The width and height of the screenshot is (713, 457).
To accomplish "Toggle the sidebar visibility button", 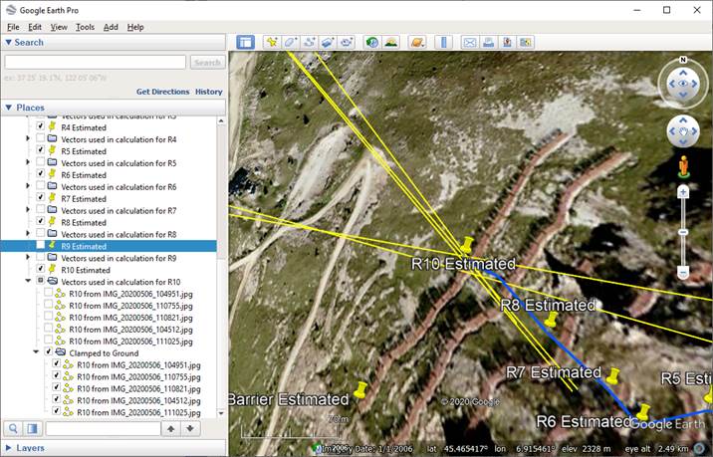I will point(245,42).
